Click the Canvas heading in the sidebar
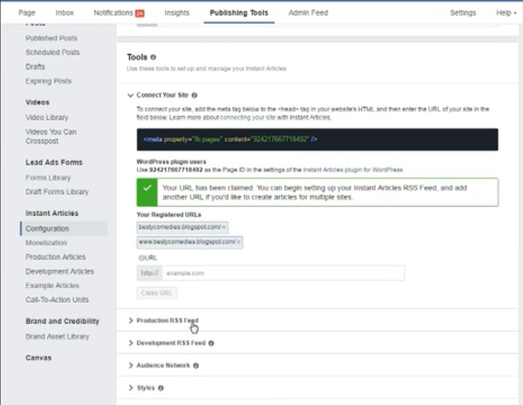523x405 pixels. coord(39,358)
